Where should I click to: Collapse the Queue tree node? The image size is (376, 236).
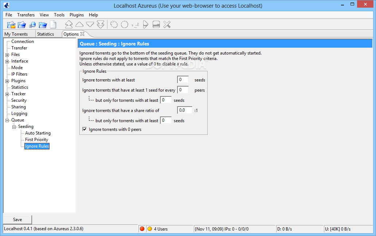point(7,120)
